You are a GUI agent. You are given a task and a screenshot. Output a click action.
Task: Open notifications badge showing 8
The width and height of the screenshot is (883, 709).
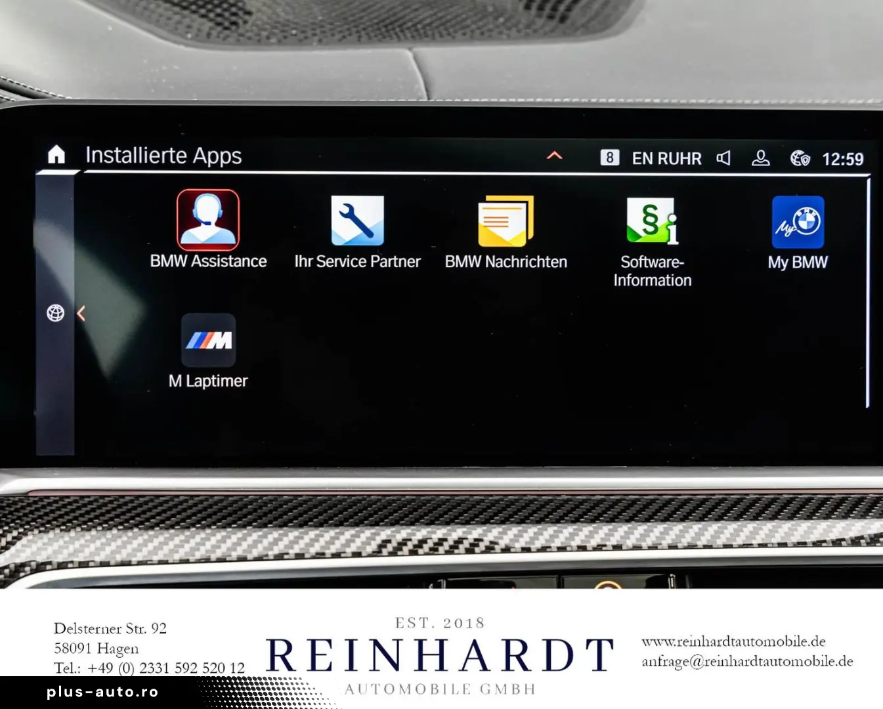610,158
